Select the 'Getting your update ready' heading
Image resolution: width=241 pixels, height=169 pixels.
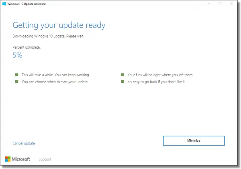click(x=59, y=25)
